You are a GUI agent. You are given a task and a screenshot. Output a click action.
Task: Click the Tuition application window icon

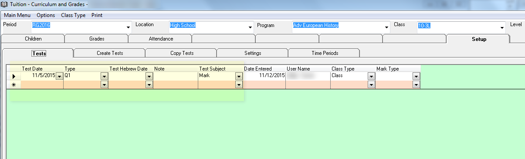[5, 4]
